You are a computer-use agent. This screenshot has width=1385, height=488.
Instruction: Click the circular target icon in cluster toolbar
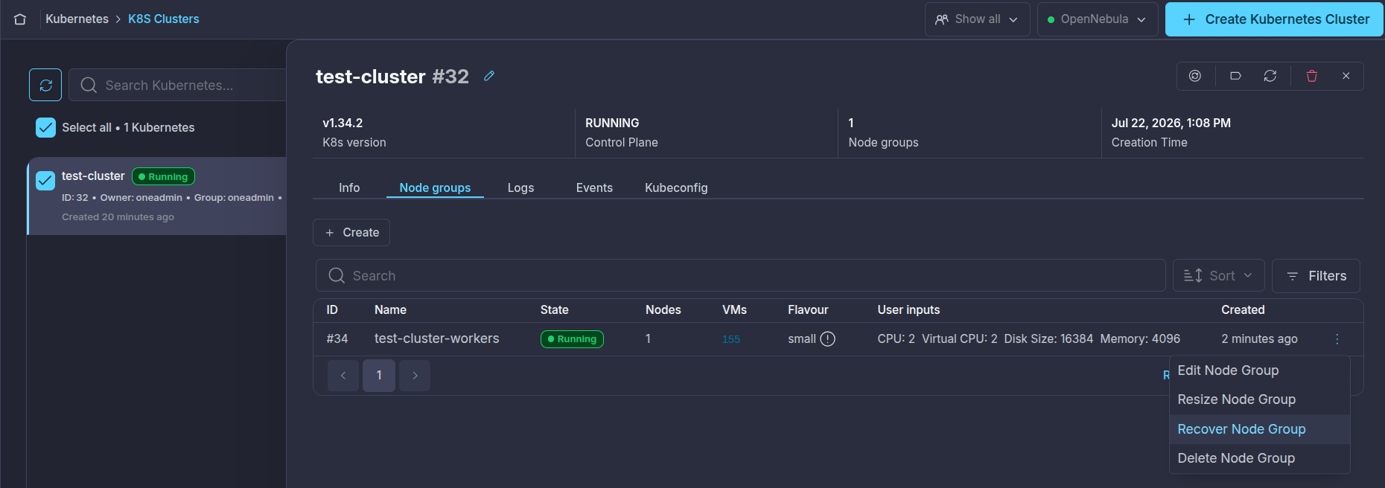click(x=1195, y=76)
